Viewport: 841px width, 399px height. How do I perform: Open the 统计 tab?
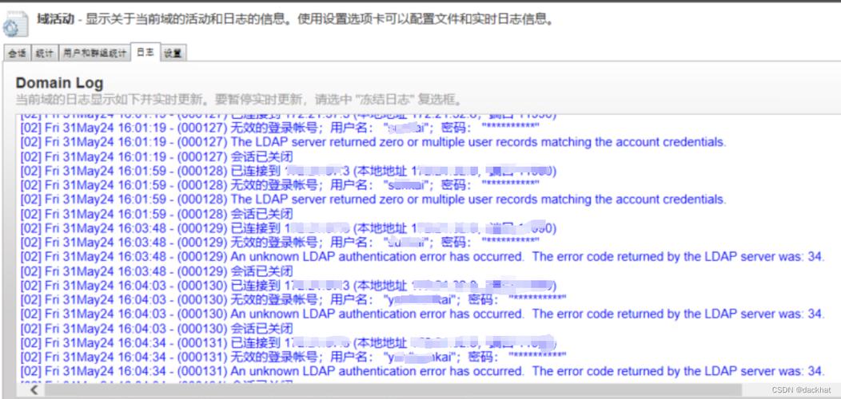click(x=45, y=53)
